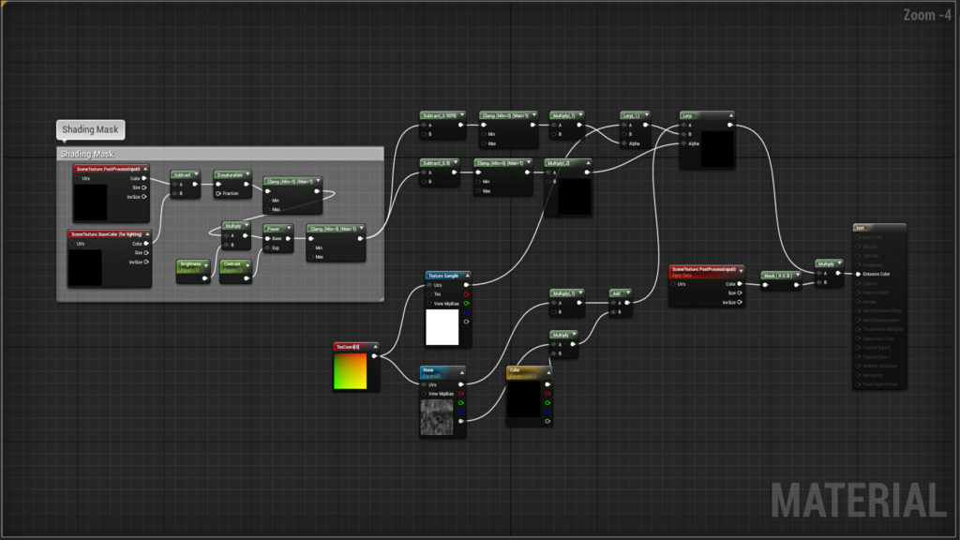The height and width of the screenshot is (540, 960).
Task: Click red channel pin of Color parameter node
Action: click(547, 394)
